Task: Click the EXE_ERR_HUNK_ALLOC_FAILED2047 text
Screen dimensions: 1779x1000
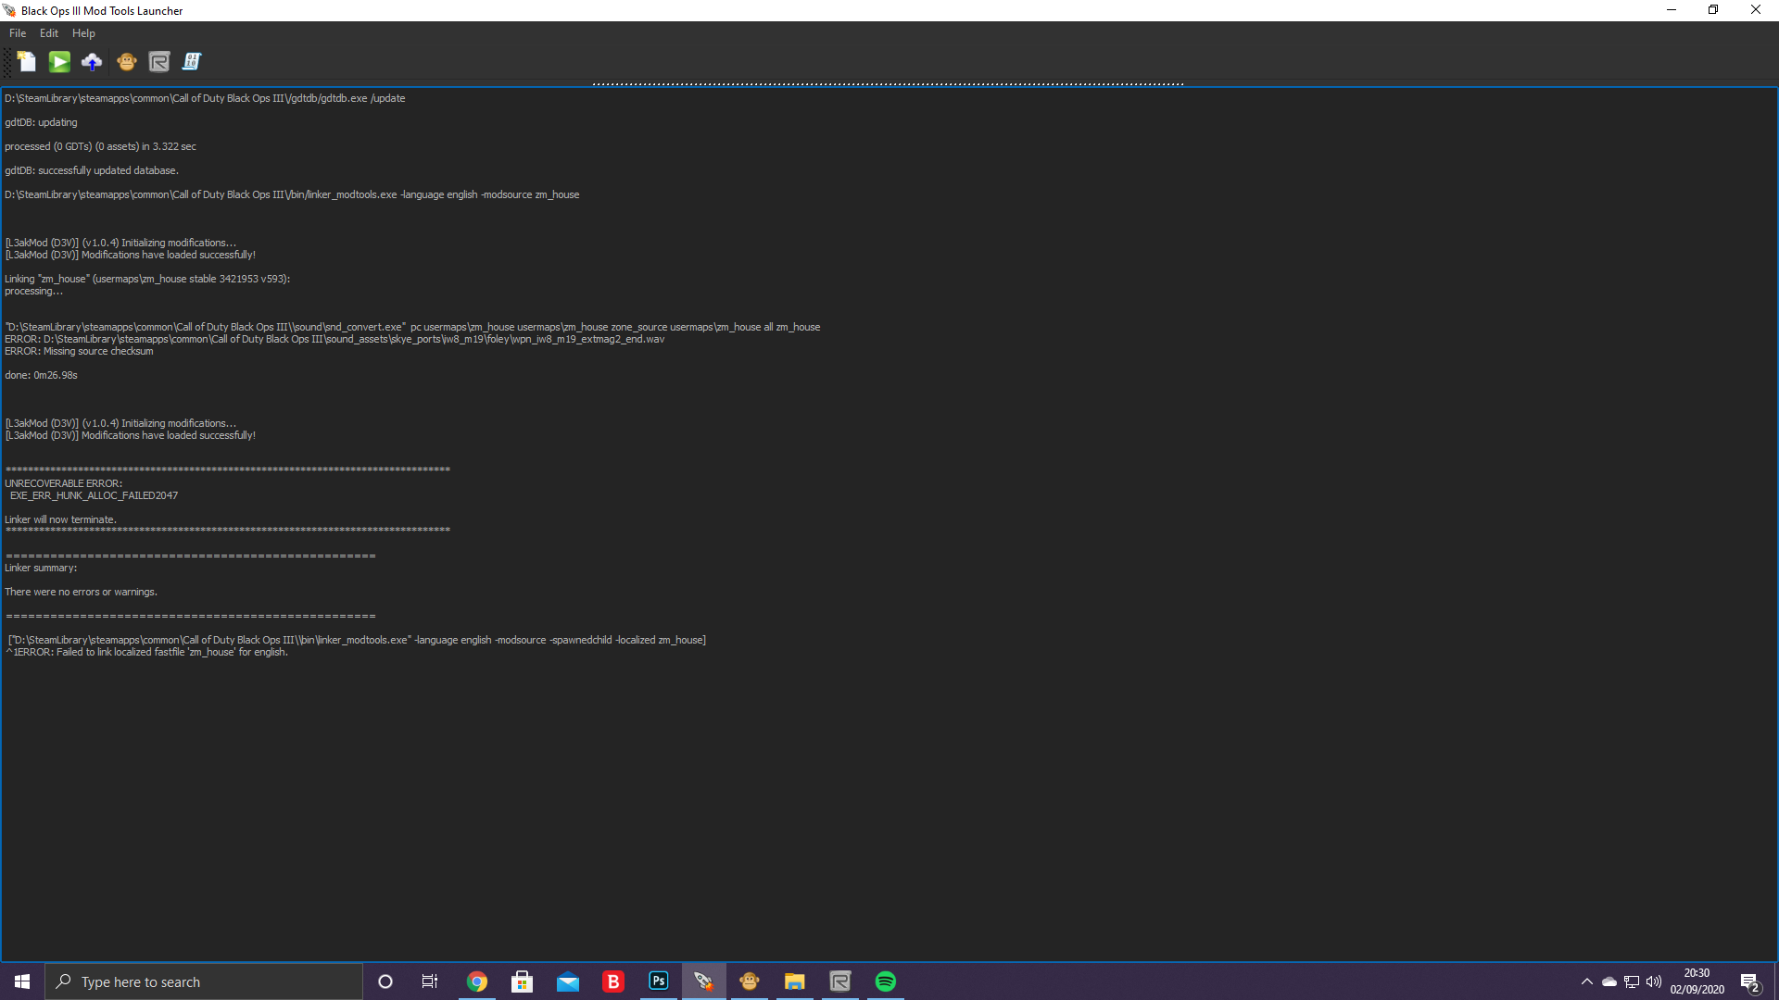Action: [x=94, y=495]
